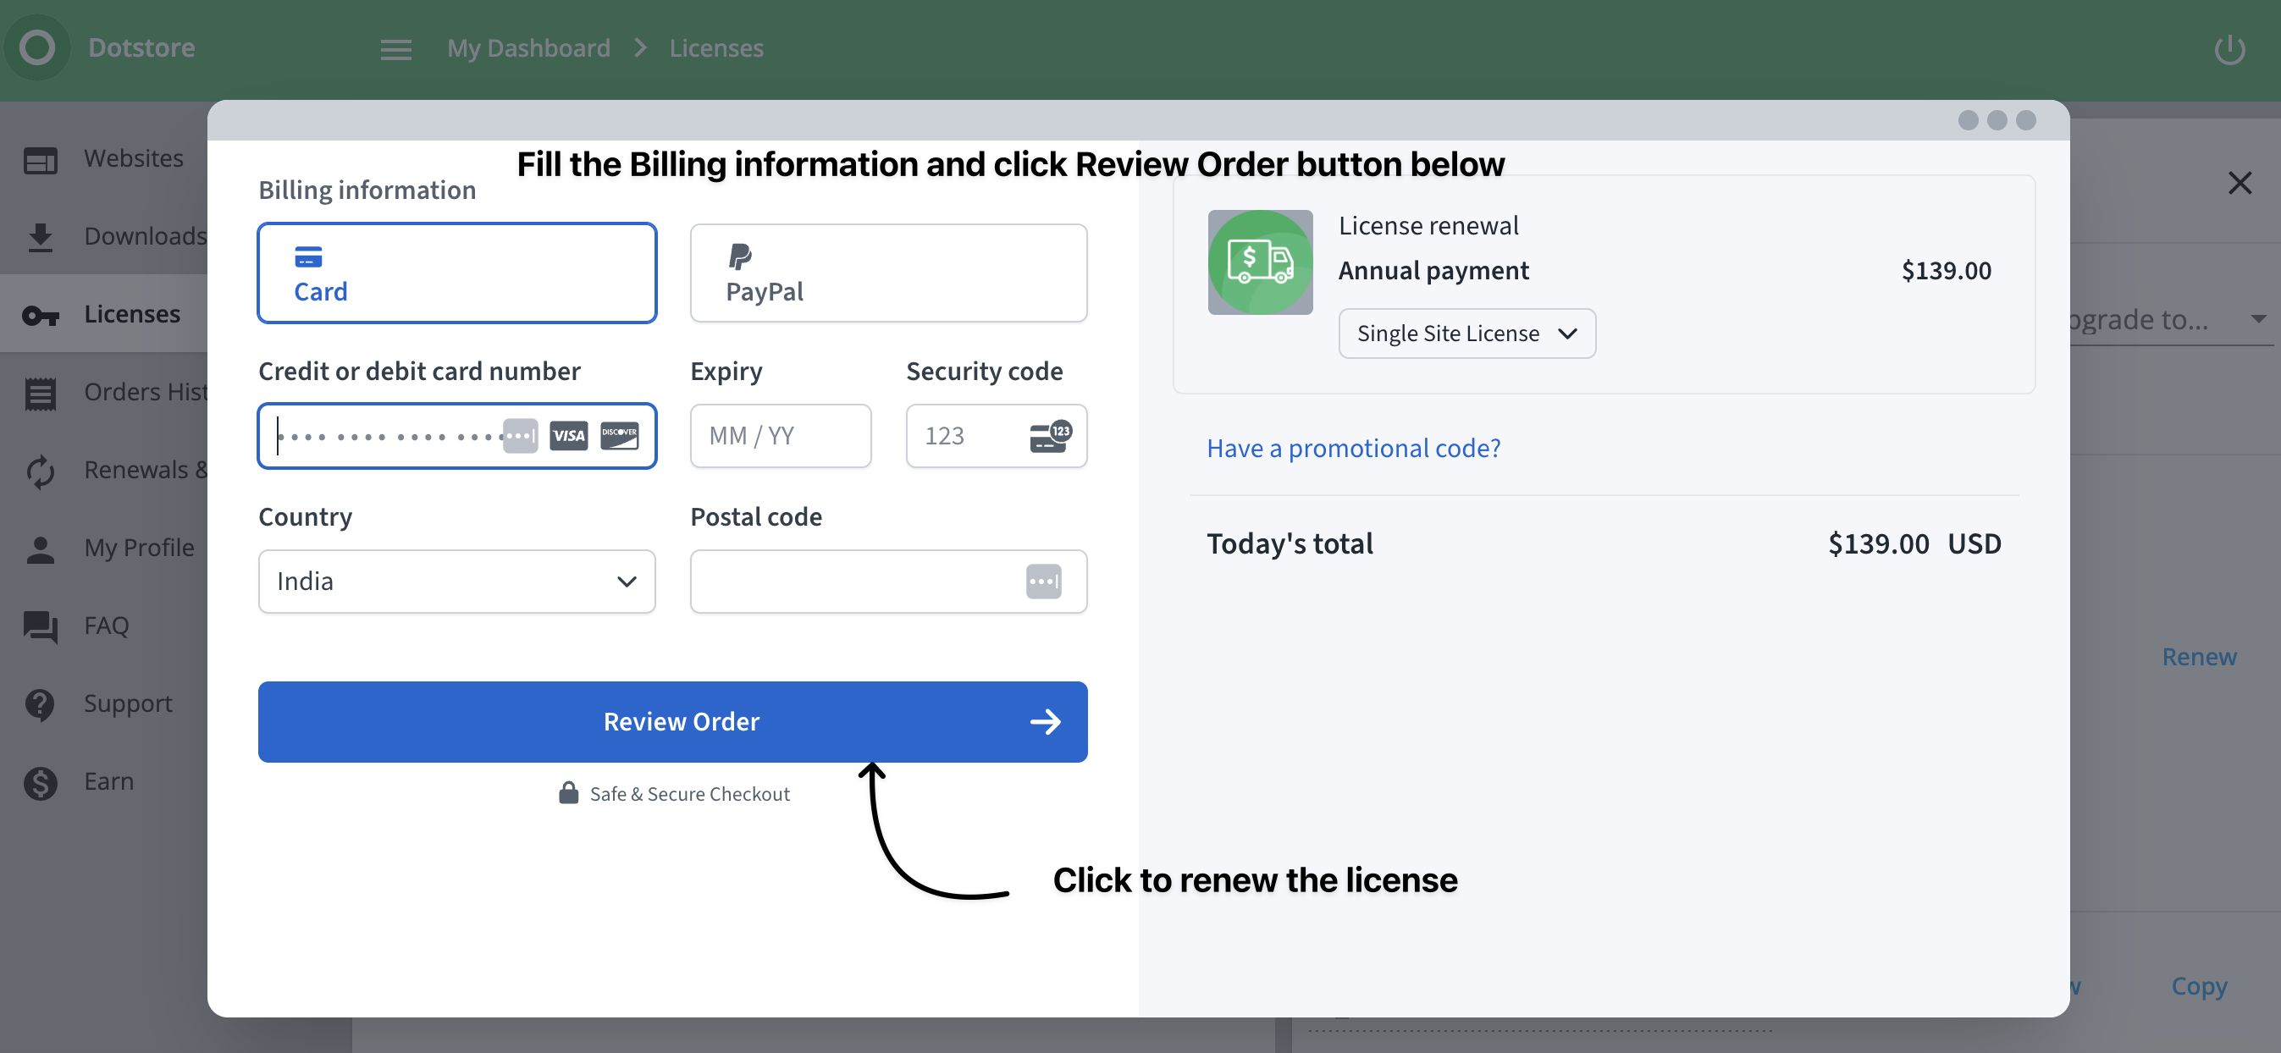Open Websites in sidebar
The image size is (2281, 1053).
pos(104,159)
